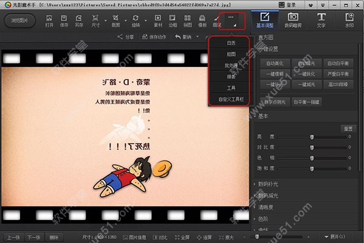Undo last edit with 撤销
Screen dimensions: 364x243
pyautogui.click(x=184, y=37)
